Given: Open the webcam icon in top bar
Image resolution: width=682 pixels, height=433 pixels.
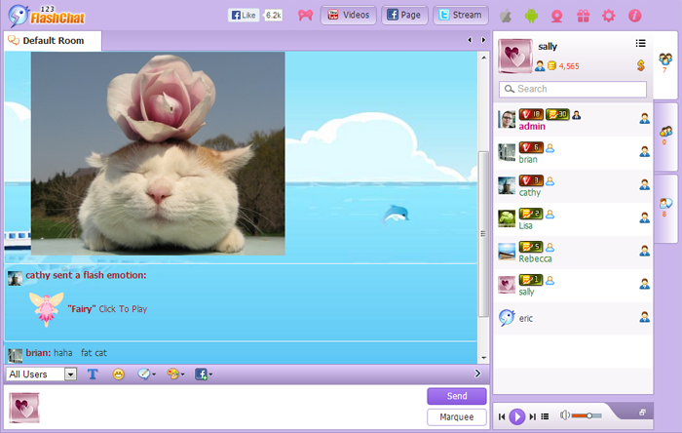Looking at the screenshot, I should [x=557, y=16].
